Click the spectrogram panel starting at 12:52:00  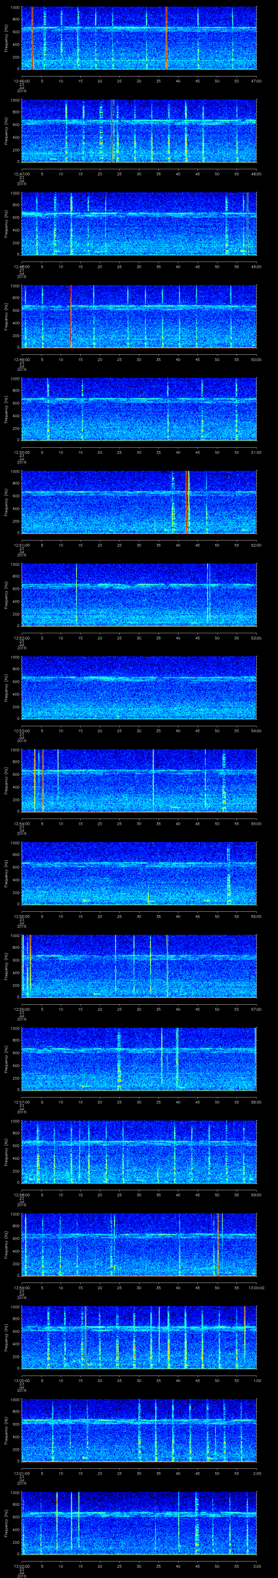139,595
